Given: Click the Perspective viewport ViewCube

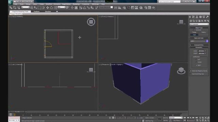Looking at the screenshot, I should [x=181, y=71].
